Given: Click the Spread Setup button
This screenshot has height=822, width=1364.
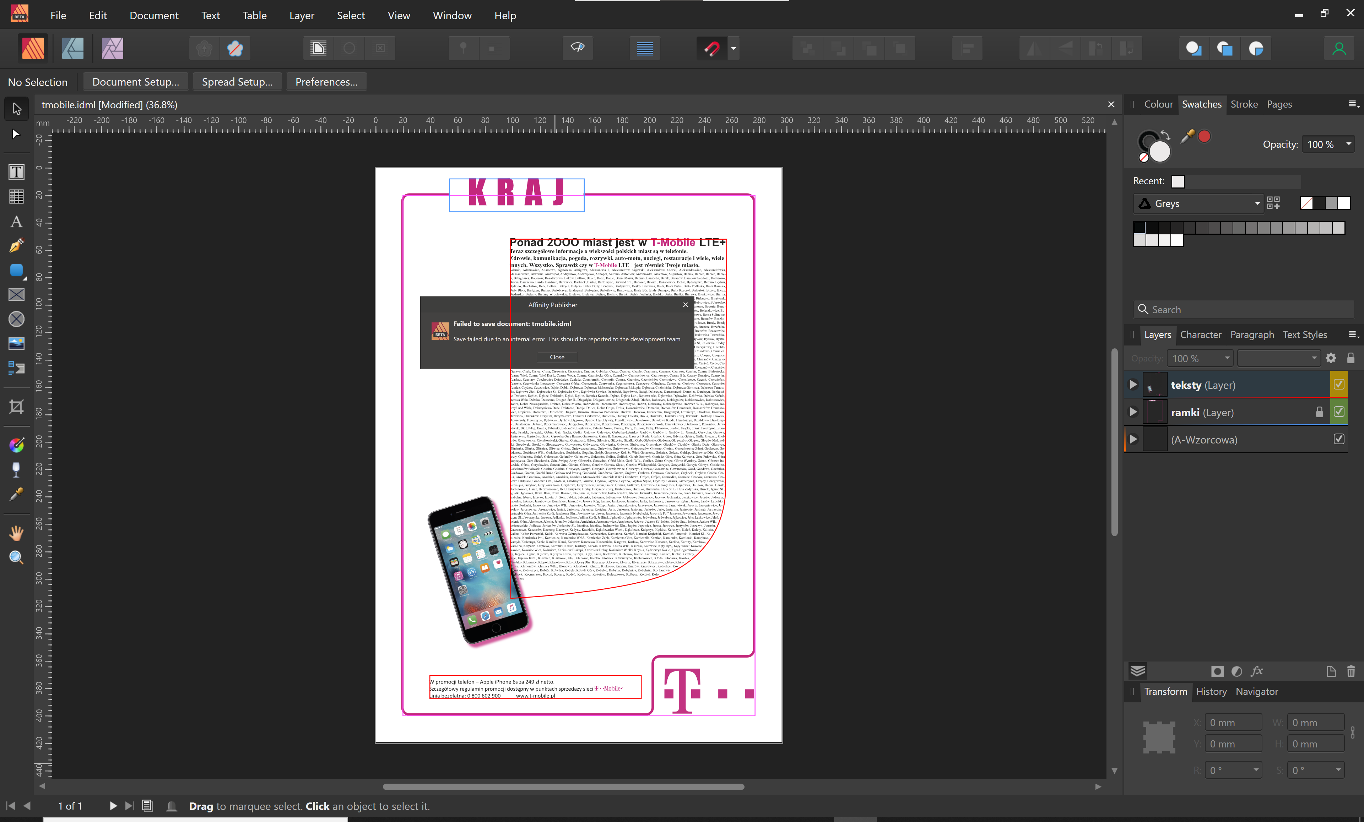Looking at the screenshot, I should point(238,82).
